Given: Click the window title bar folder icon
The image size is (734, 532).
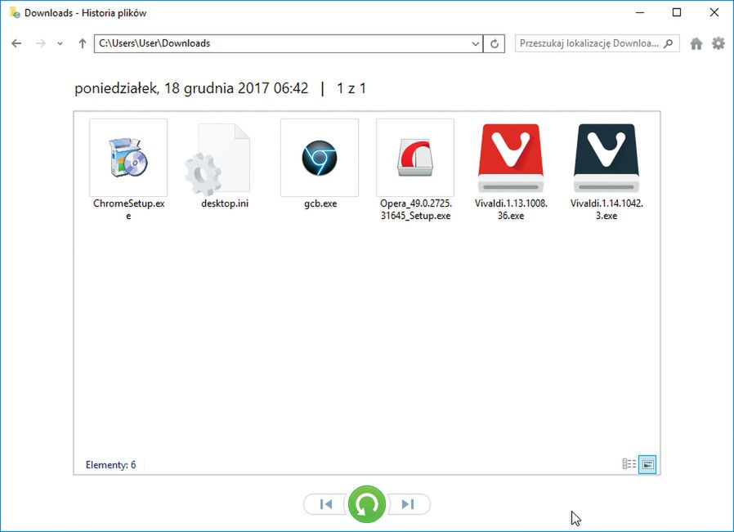Looking at the screenshot, I should [15, 12].
